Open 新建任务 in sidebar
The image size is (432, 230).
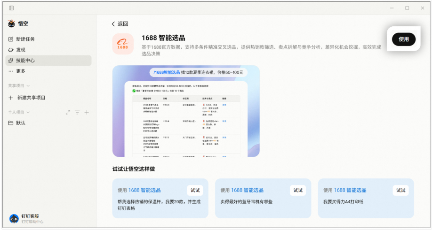[48, 39]
